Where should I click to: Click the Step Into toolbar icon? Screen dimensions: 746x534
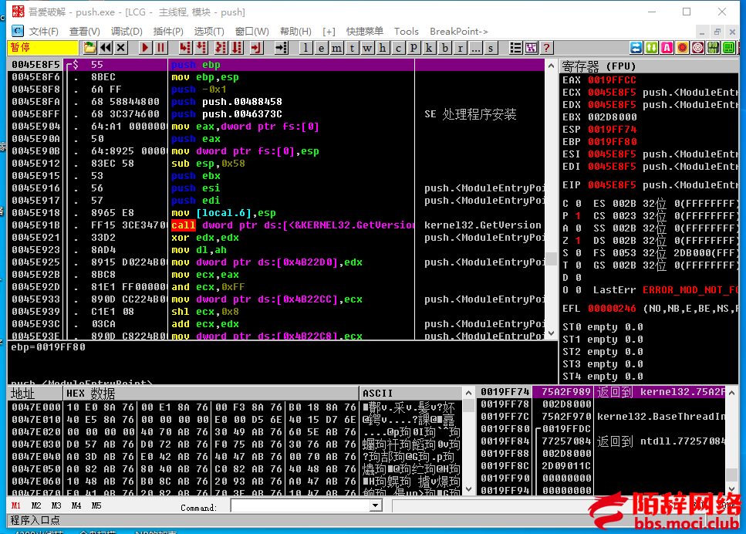pos(185,48)
